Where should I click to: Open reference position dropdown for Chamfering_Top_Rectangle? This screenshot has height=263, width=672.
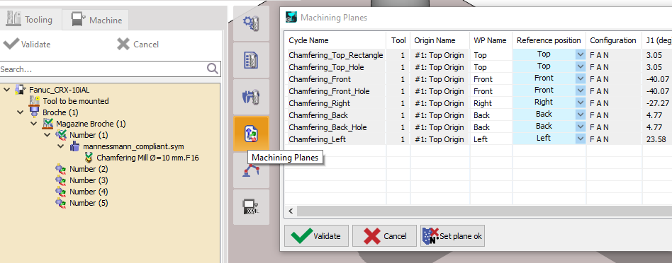pyautogui.click(x=581, y=54)
